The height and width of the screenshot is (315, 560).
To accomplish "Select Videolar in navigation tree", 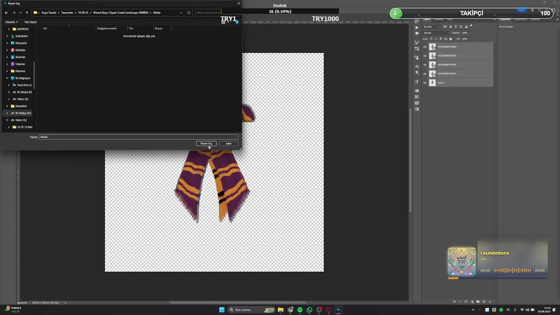I will pyautogui.click(x=20, y=64).
